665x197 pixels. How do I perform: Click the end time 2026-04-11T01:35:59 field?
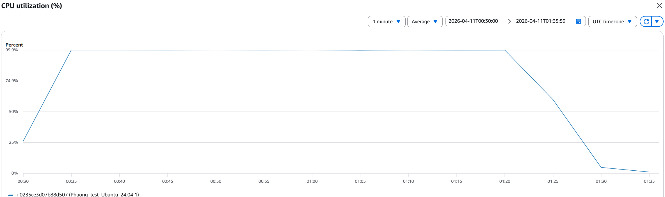(x=541, y=21)
